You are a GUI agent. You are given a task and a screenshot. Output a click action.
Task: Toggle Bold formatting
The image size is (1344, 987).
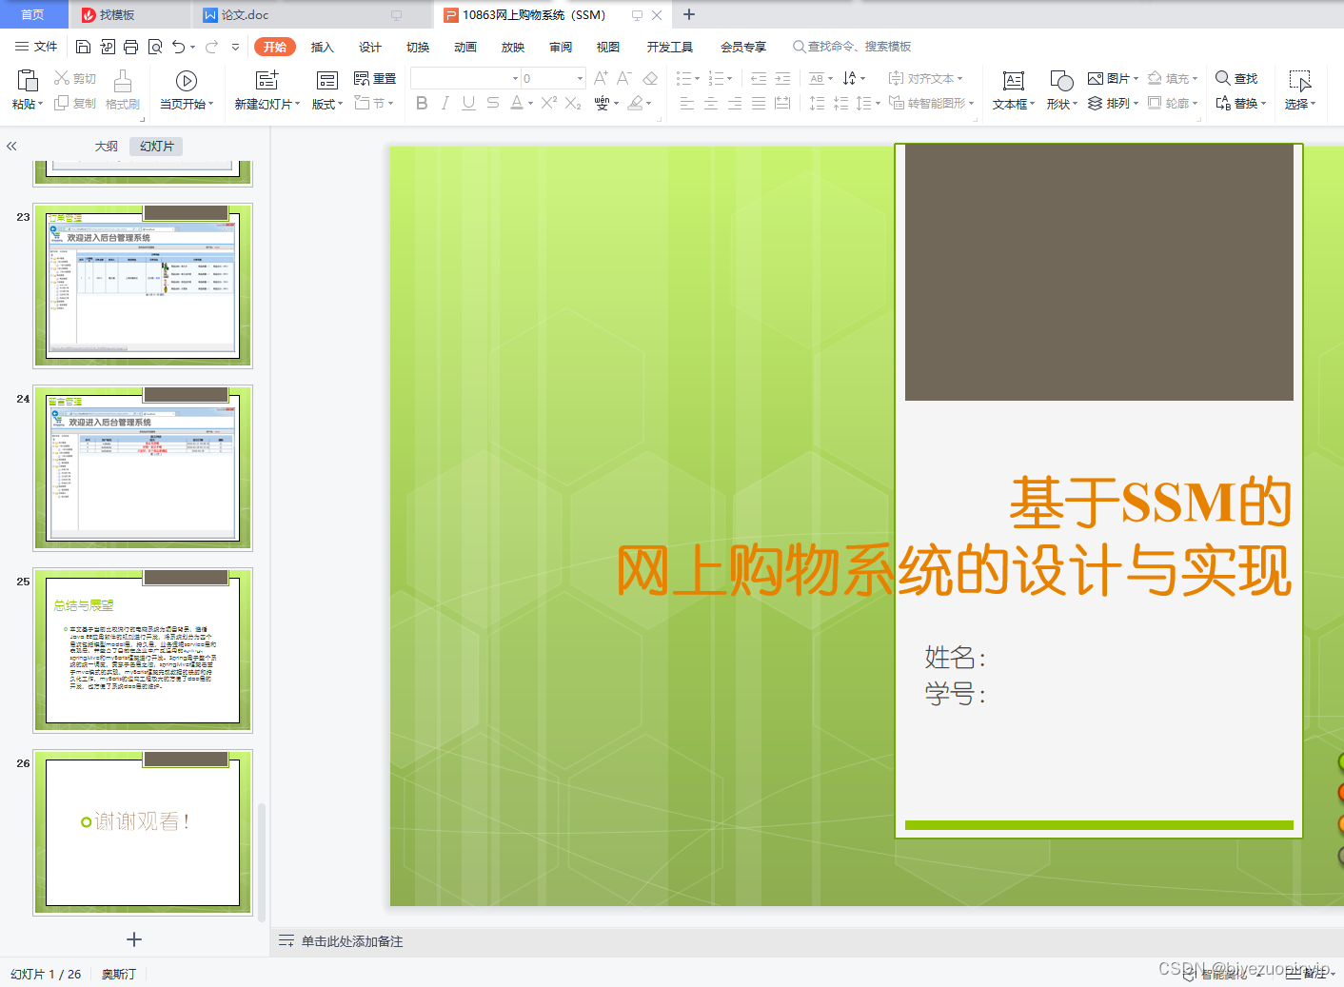point(422,103)
